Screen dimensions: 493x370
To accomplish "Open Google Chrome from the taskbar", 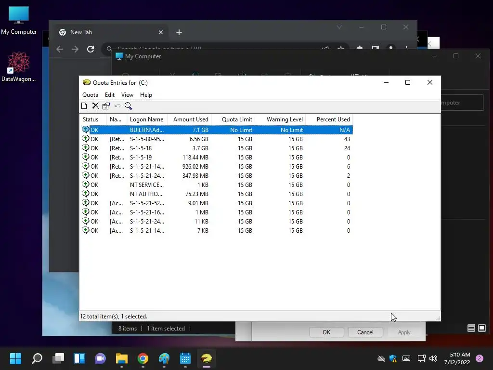I will click(x=143, y=358).
